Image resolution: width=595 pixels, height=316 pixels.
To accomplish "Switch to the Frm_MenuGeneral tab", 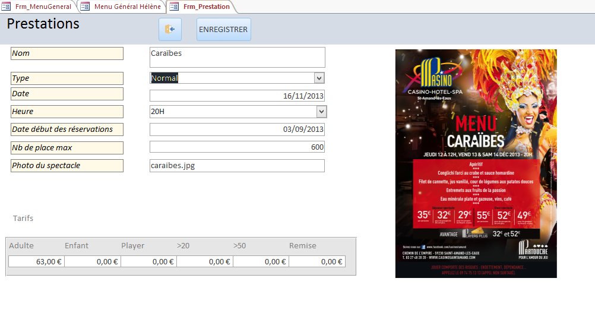I will coord(39,7).
